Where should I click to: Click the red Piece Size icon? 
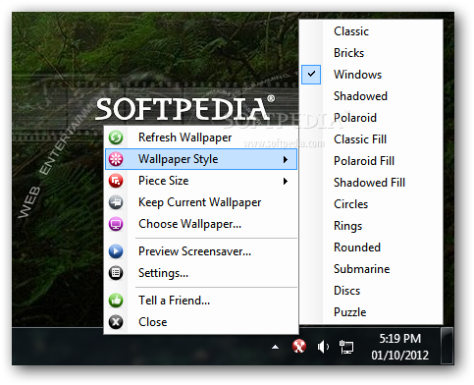[x=116, y=181]
